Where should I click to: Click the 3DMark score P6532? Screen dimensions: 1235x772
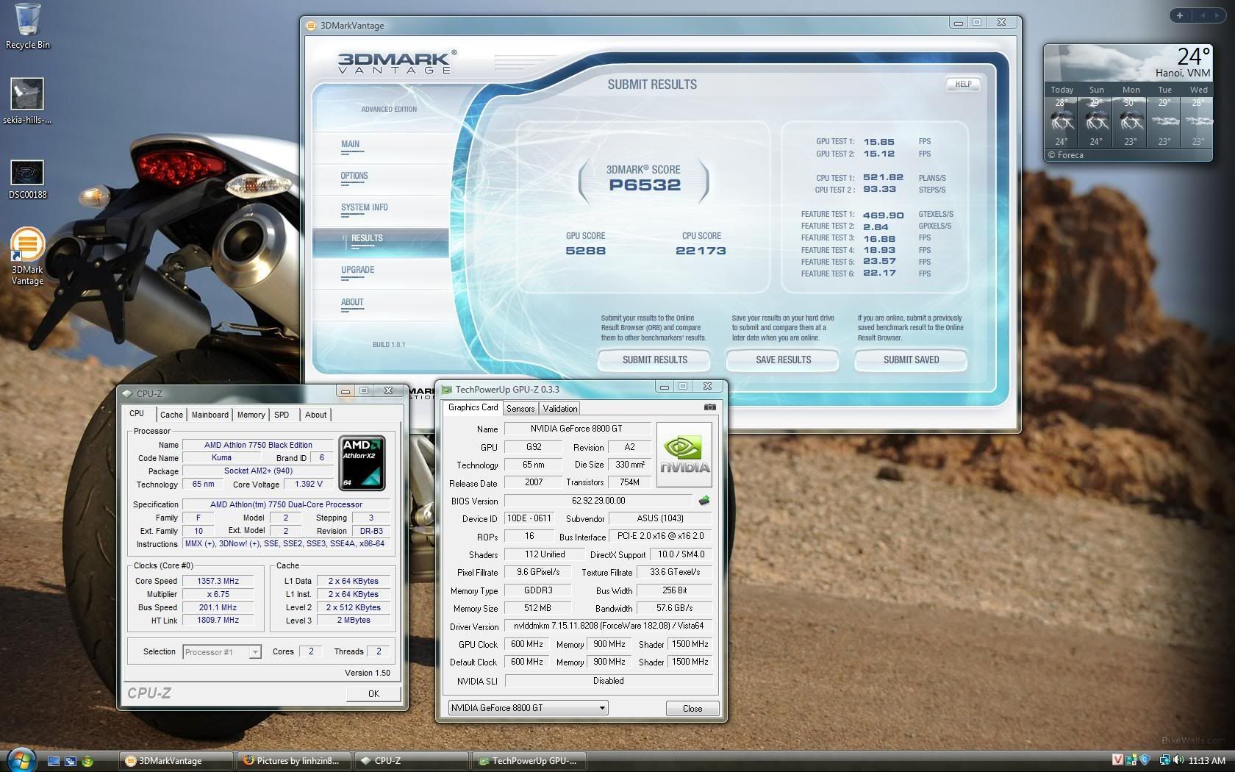[645, 185]
